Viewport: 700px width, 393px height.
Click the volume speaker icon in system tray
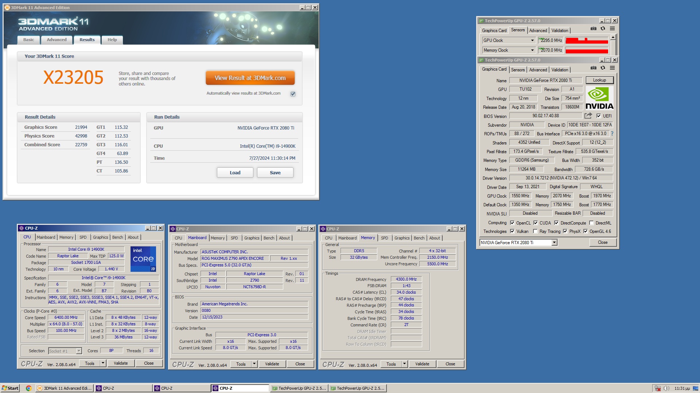coord(666,388)
